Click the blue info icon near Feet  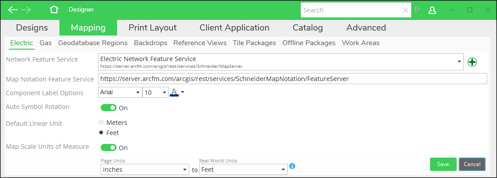[292, 166]
